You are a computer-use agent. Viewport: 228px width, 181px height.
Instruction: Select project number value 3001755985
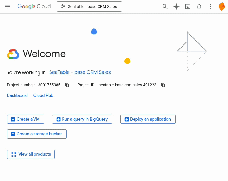pos(49,85)
